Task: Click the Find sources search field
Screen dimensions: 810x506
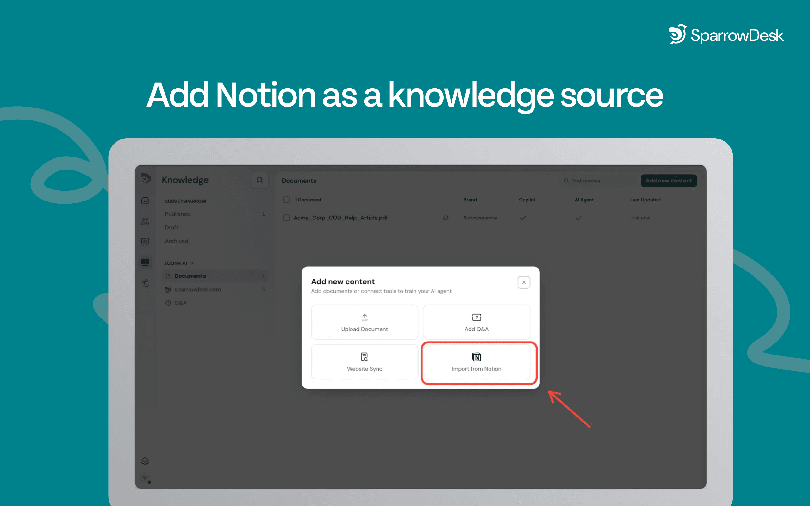Action: tap(597, 181)
